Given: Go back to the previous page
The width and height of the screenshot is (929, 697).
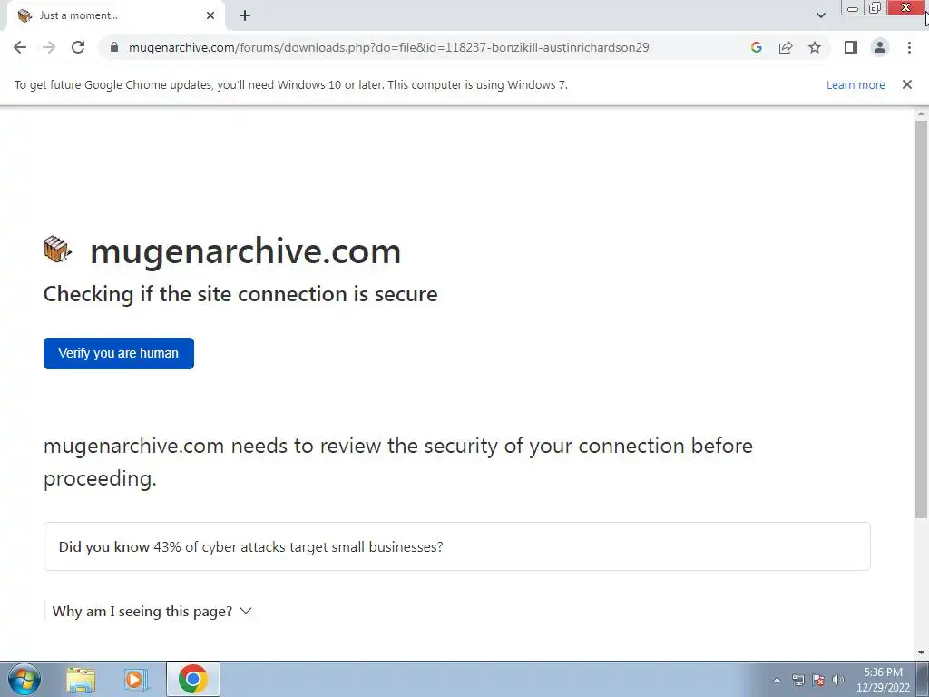Looking at the screenshot, I should (x=20, y=47).
